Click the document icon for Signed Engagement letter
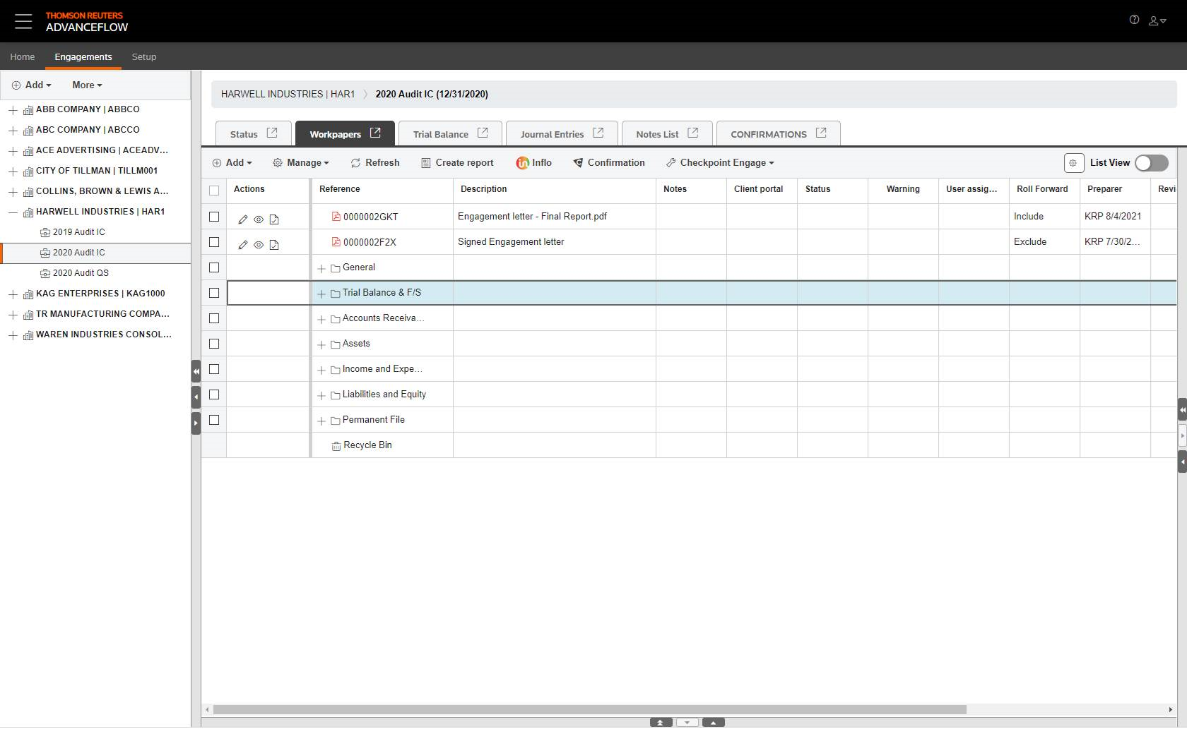The image size is (1187, 741). [274, 245]
